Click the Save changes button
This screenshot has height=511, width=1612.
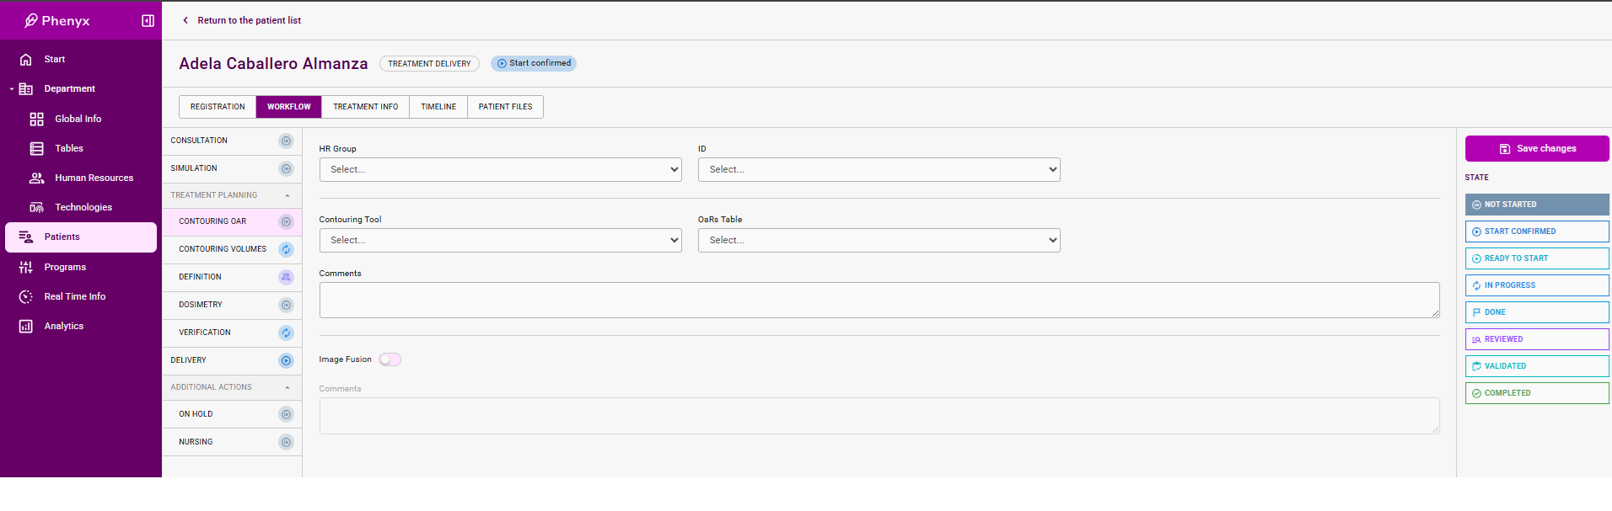(1536, 149)
